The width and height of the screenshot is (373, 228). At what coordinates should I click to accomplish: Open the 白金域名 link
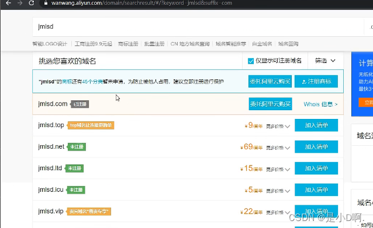pos(262,44)
